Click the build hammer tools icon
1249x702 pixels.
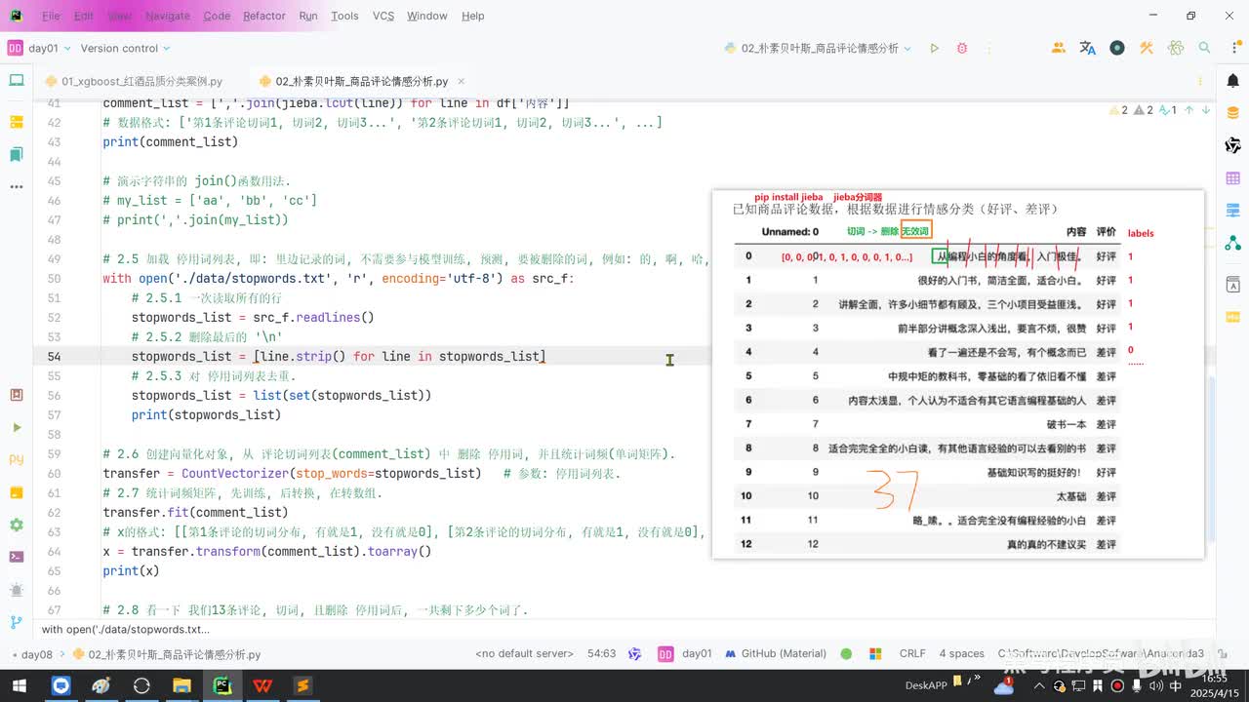1147,48
